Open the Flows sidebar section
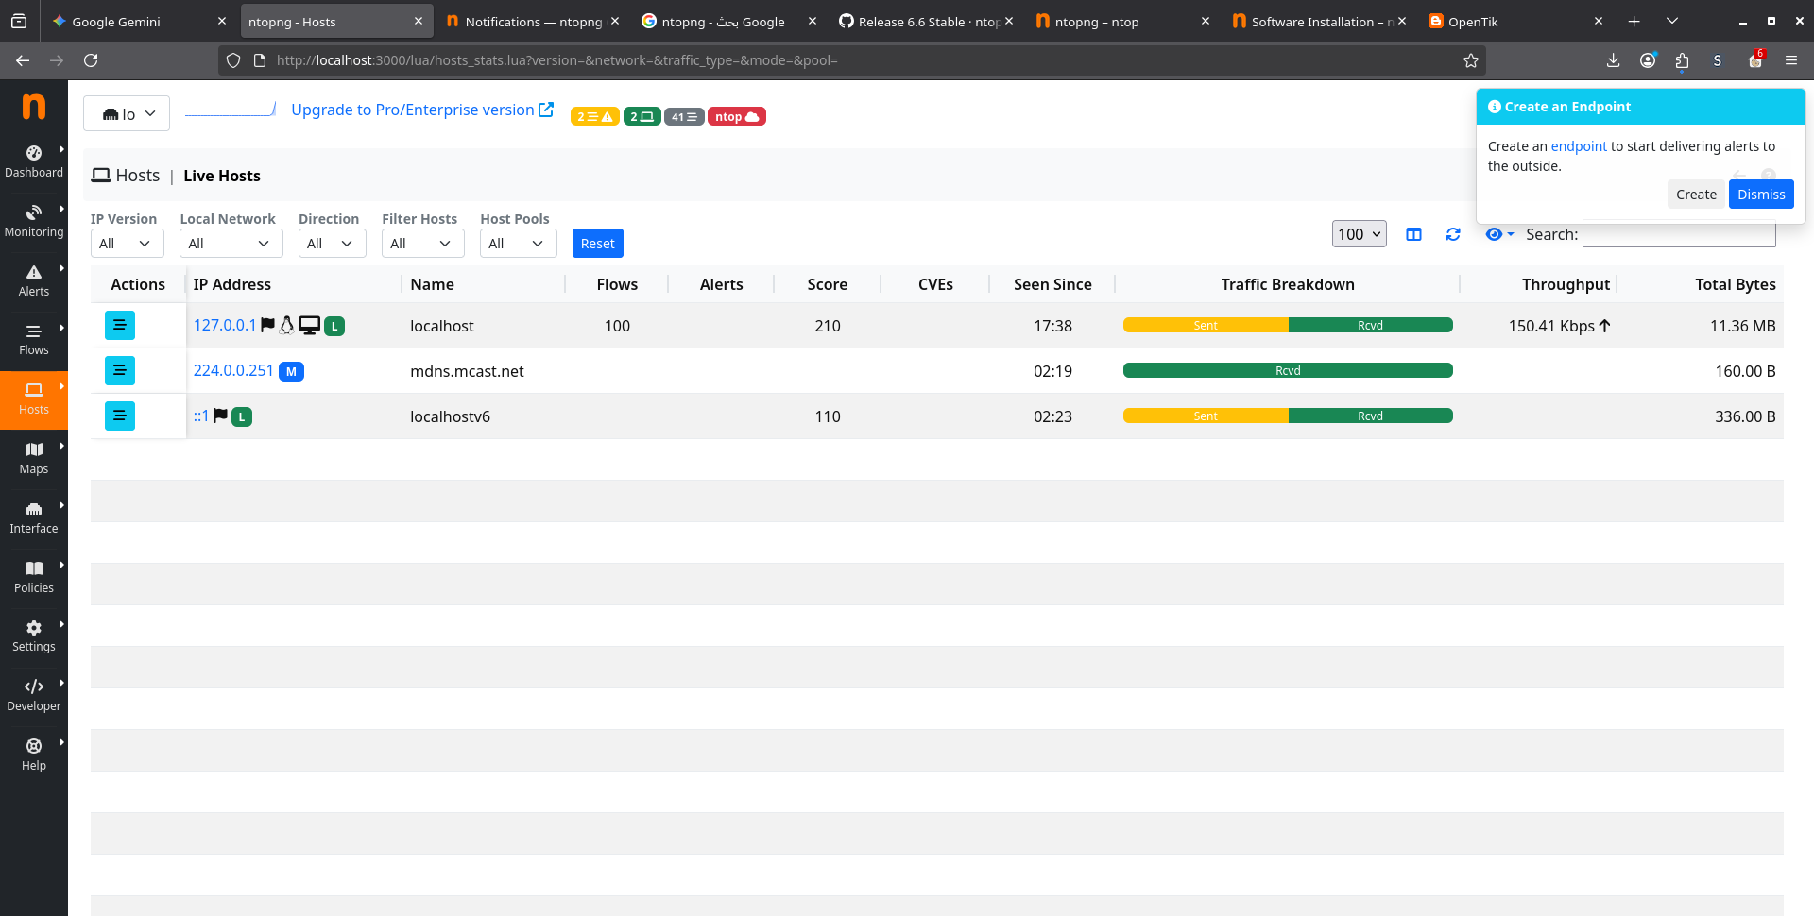Image resolution: width=1814 pixels, height=916 pixels. [34, 340]
